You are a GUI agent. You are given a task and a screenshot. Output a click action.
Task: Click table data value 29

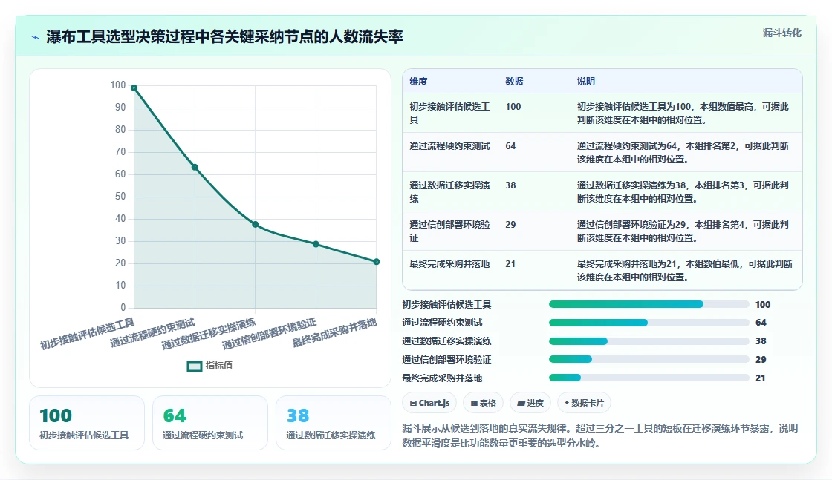[510, 225]
